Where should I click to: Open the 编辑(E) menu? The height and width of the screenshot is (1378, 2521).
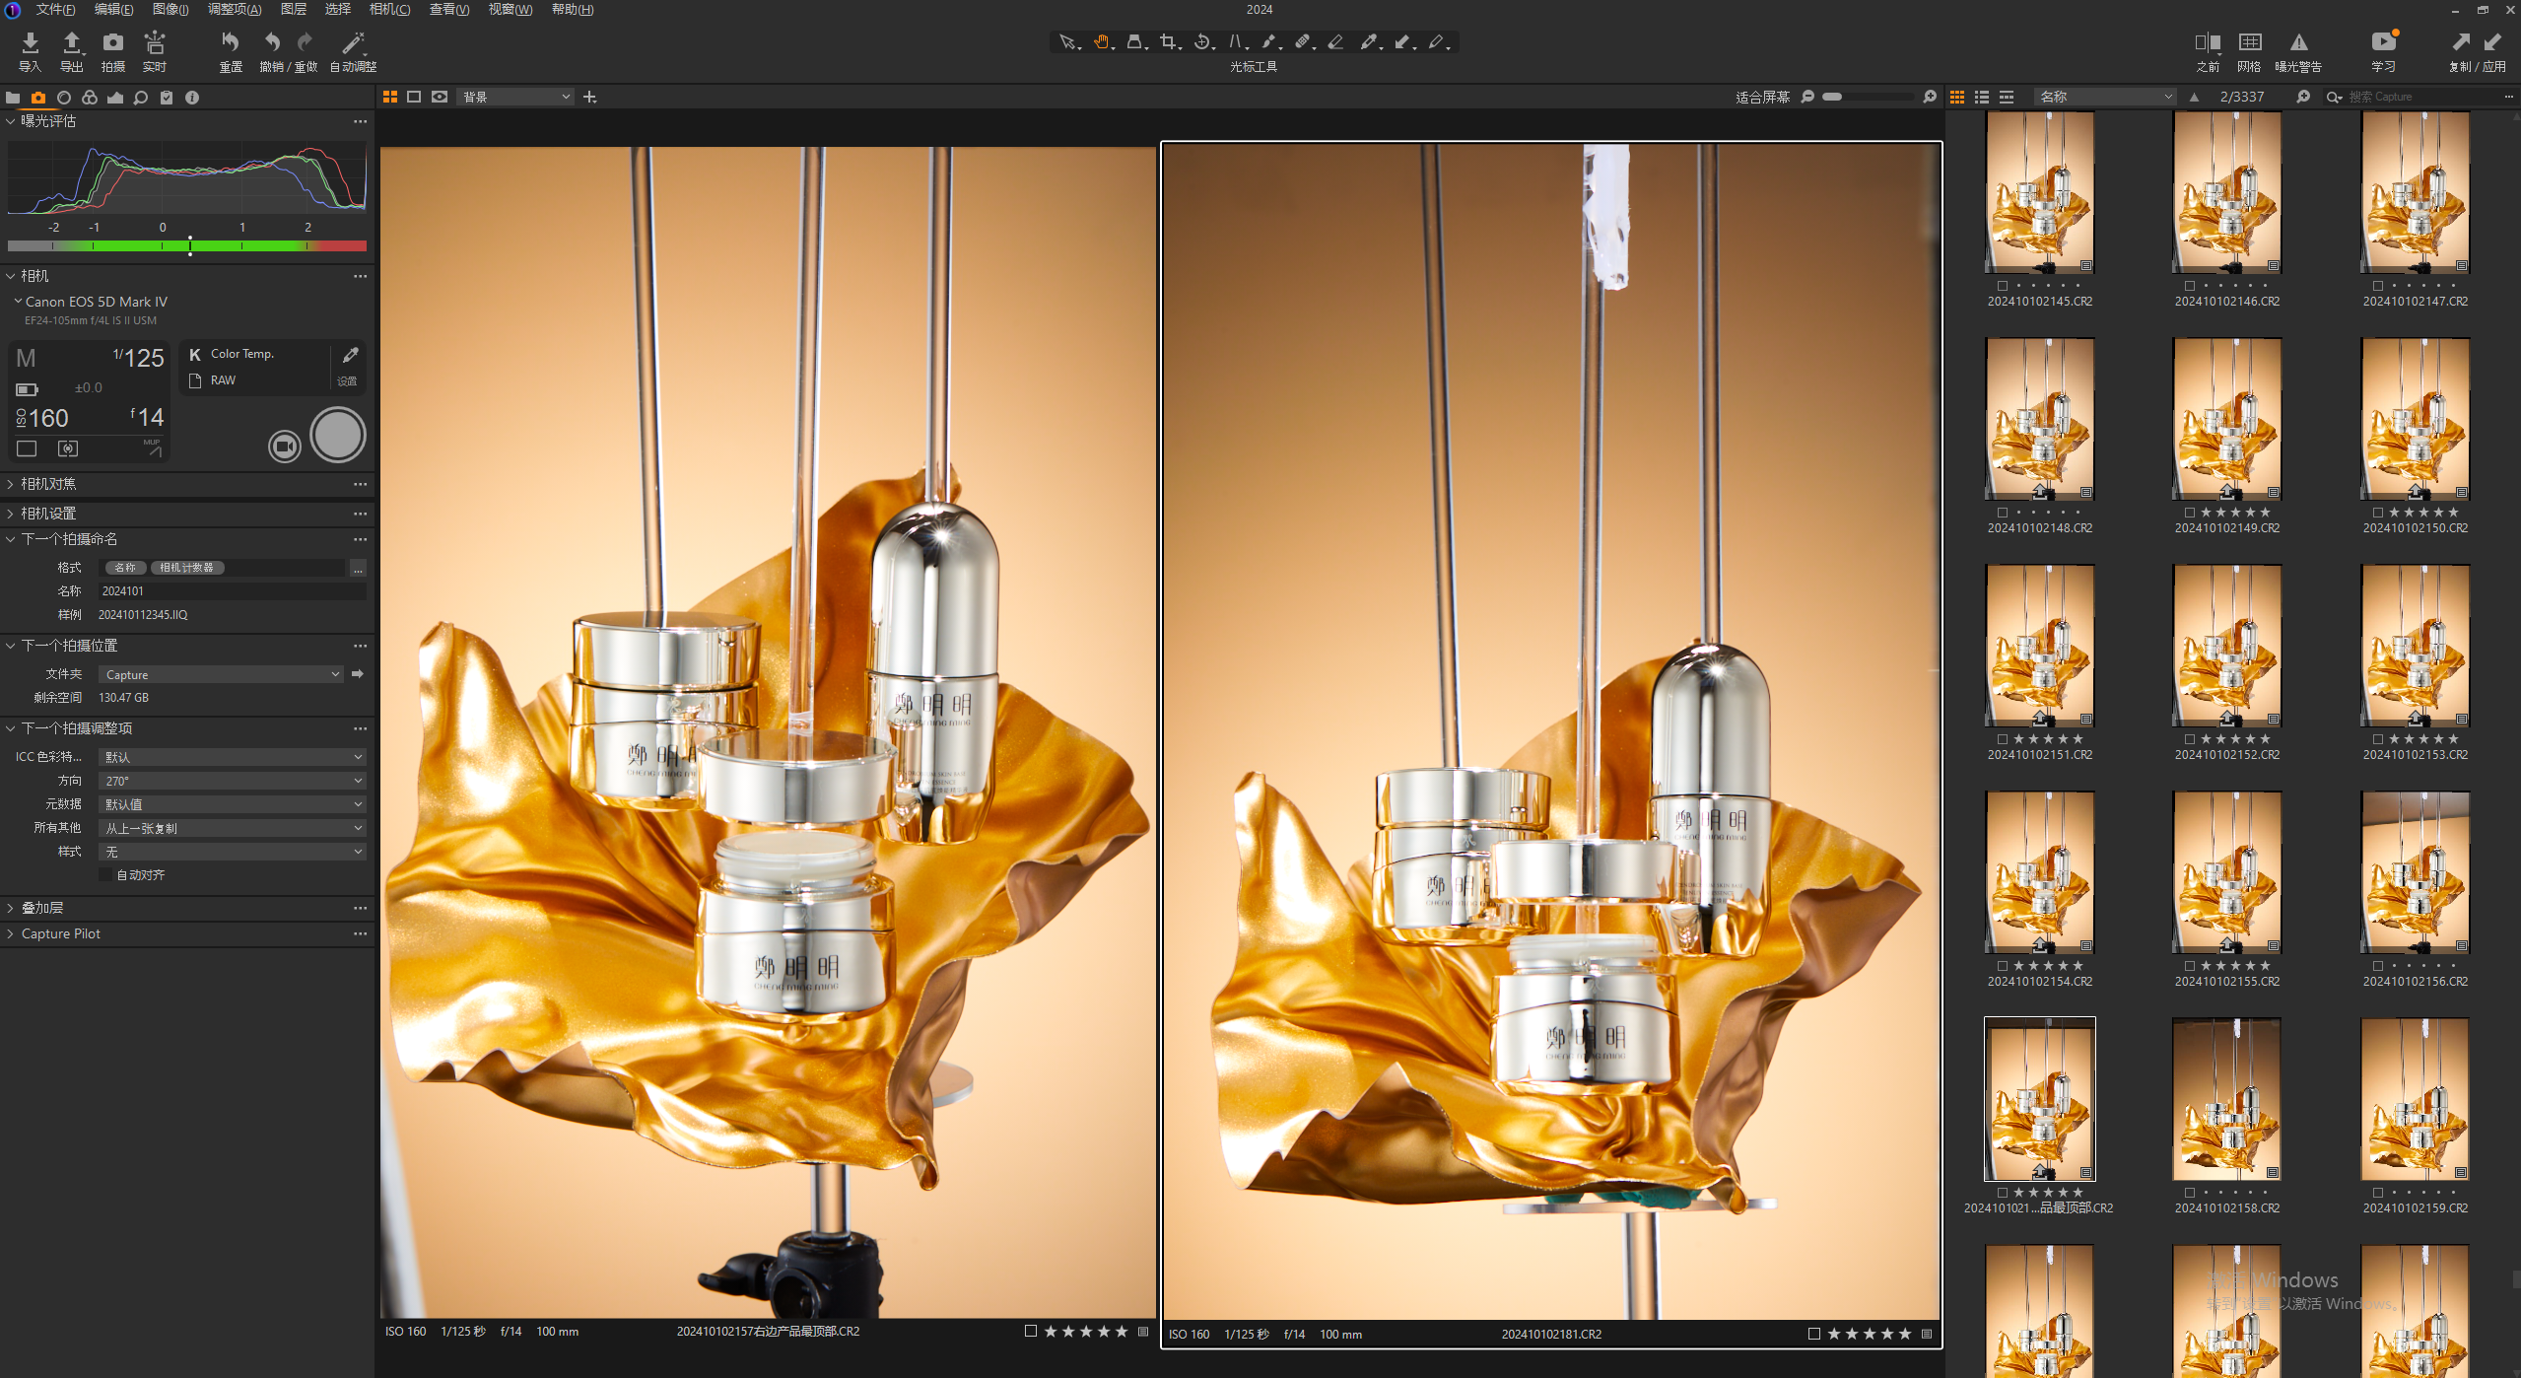coord(113,9)
